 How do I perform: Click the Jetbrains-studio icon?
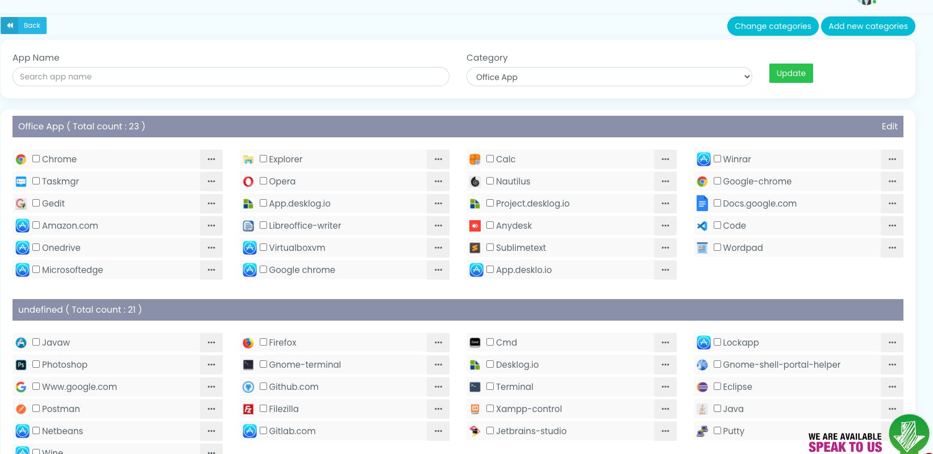(x=475, y=431)
